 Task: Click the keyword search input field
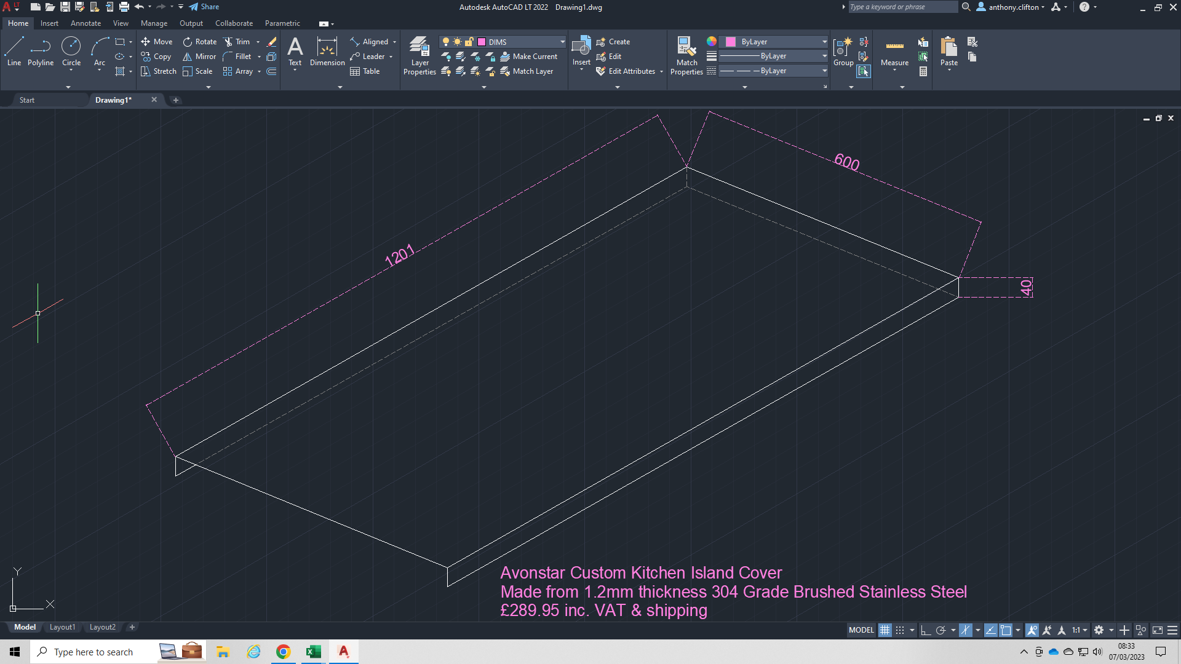pos(902,7)
